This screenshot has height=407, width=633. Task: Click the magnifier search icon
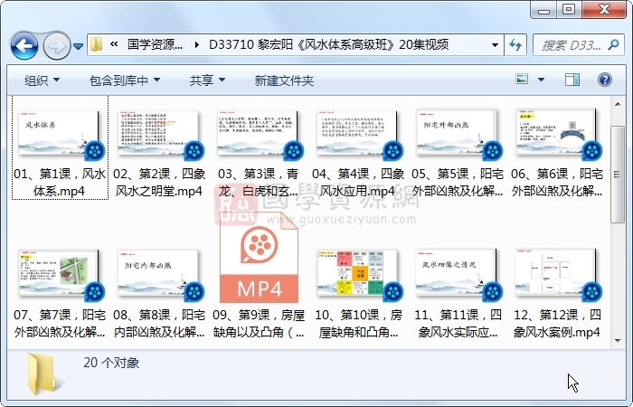coord(614,44)
